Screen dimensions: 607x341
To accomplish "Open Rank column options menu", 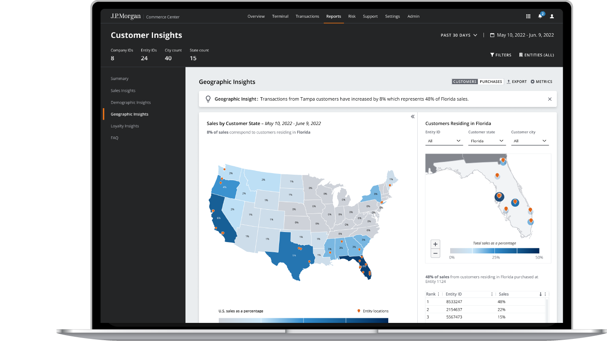I will tap(438, 294).
